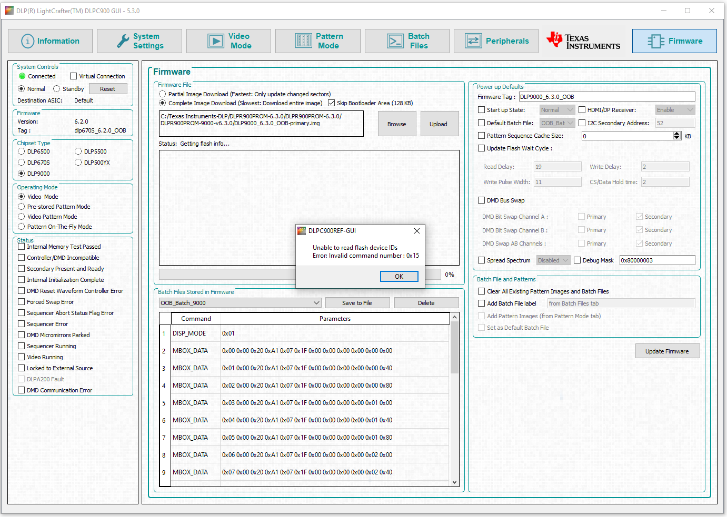727x517 pixels.
Task: Switch to the Video Mode tab
Action: coord(228,41)
